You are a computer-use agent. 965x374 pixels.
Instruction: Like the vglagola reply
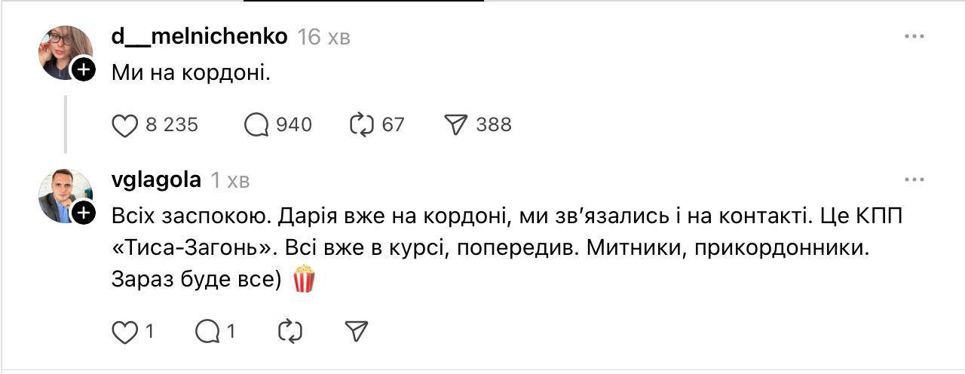(x=125, y=331)
